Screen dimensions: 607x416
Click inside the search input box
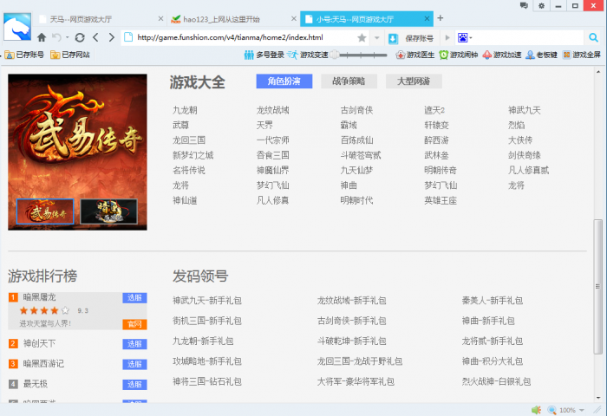tap(528, 37)
